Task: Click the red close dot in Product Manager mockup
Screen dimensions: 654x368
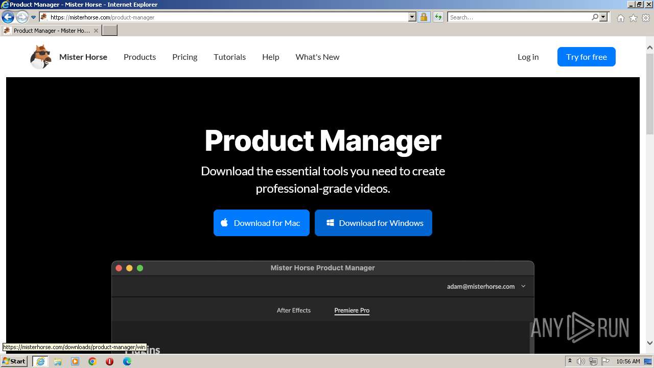Action: coord(119,268)
